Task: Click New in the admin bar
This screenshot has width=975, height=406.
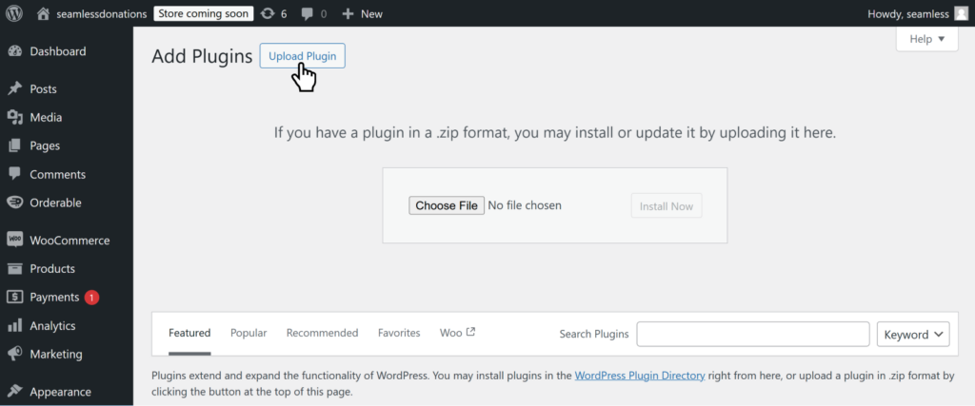Action: [372, 13]
